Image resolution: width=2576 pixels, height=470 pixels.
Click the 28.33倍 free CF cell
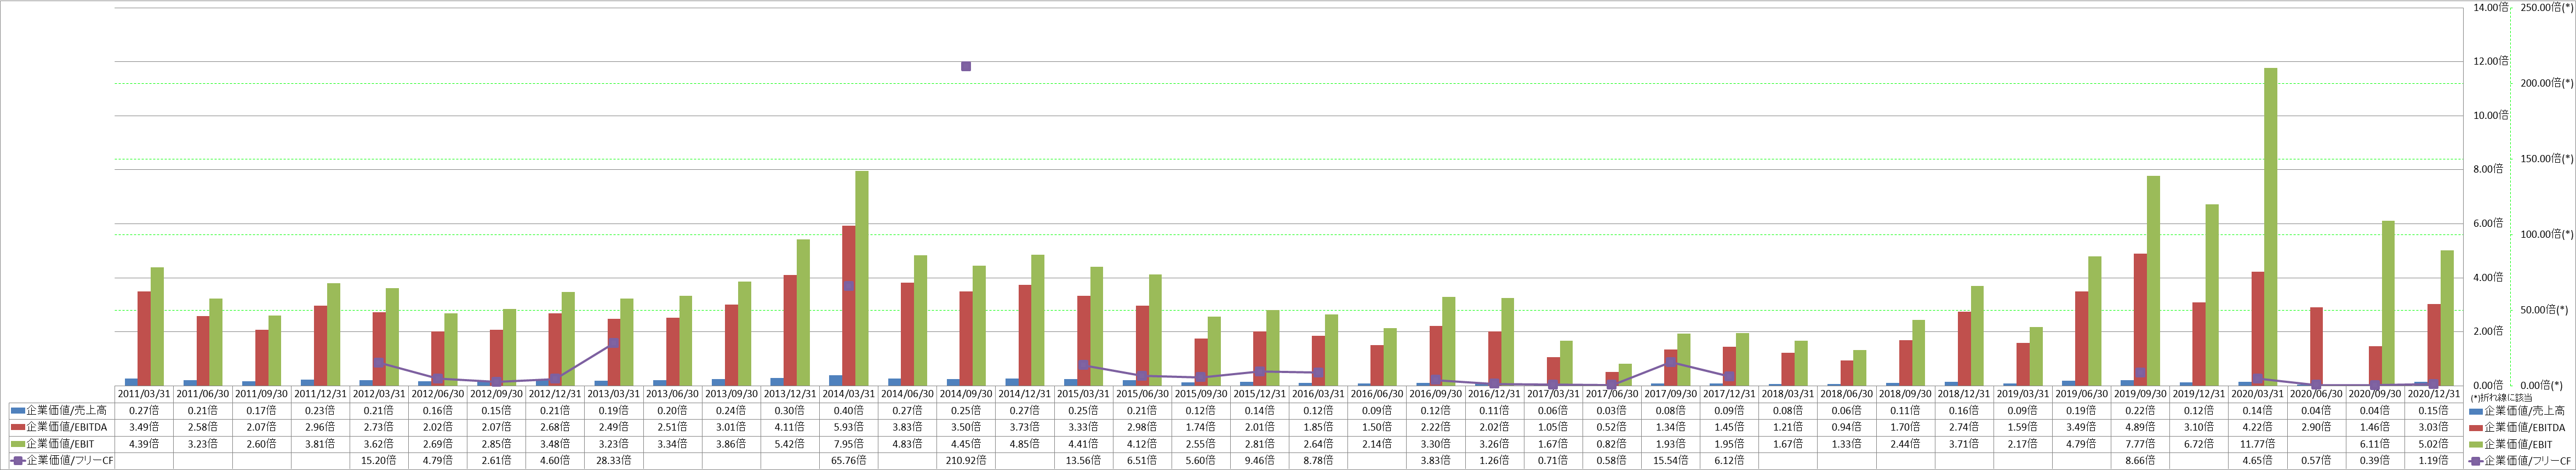[614, 461]
